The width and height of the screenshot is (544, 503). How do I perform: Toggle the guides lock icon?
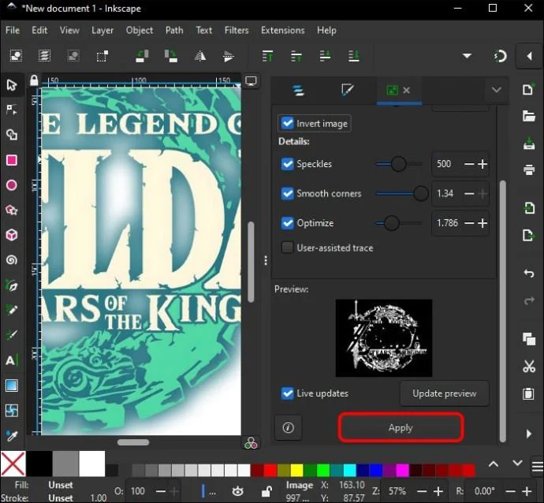pyautogui.click(x=34, y=80)
